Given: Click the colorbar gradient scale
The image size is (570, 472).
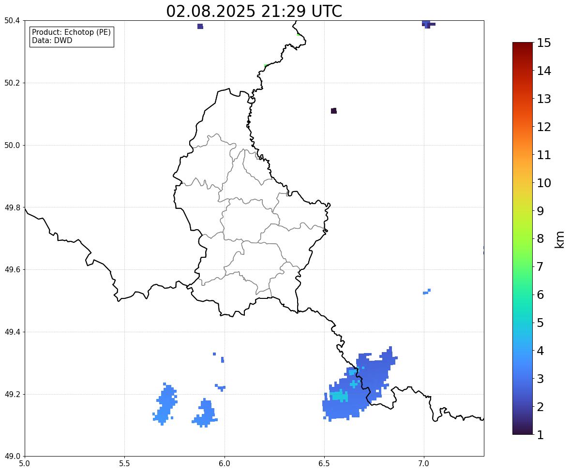Looking at the screenshot, I should [x=523, y=238].
